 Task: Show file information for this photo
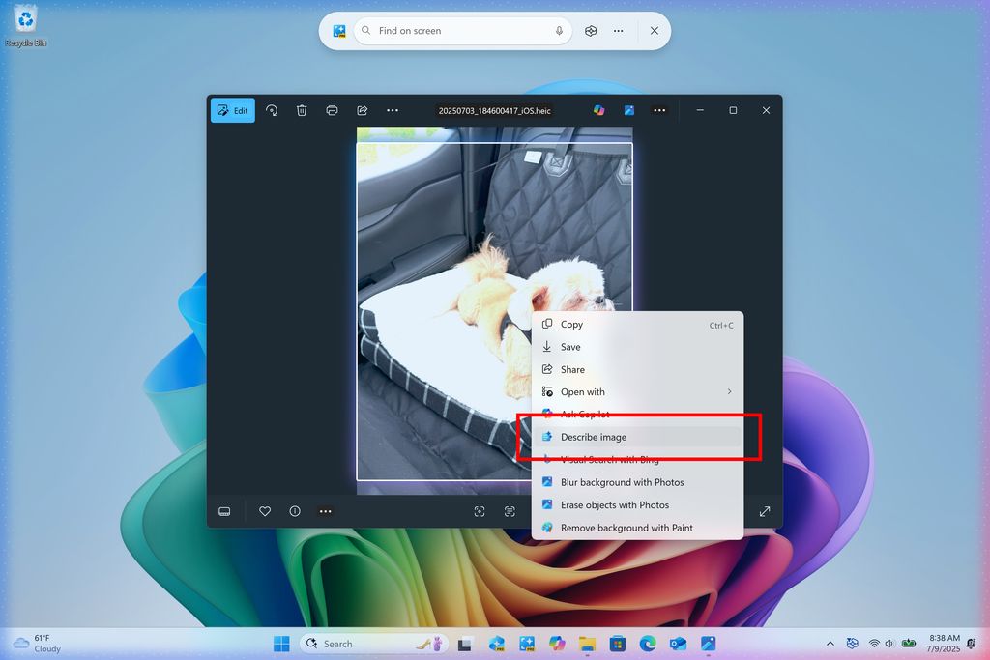point(294,511)
